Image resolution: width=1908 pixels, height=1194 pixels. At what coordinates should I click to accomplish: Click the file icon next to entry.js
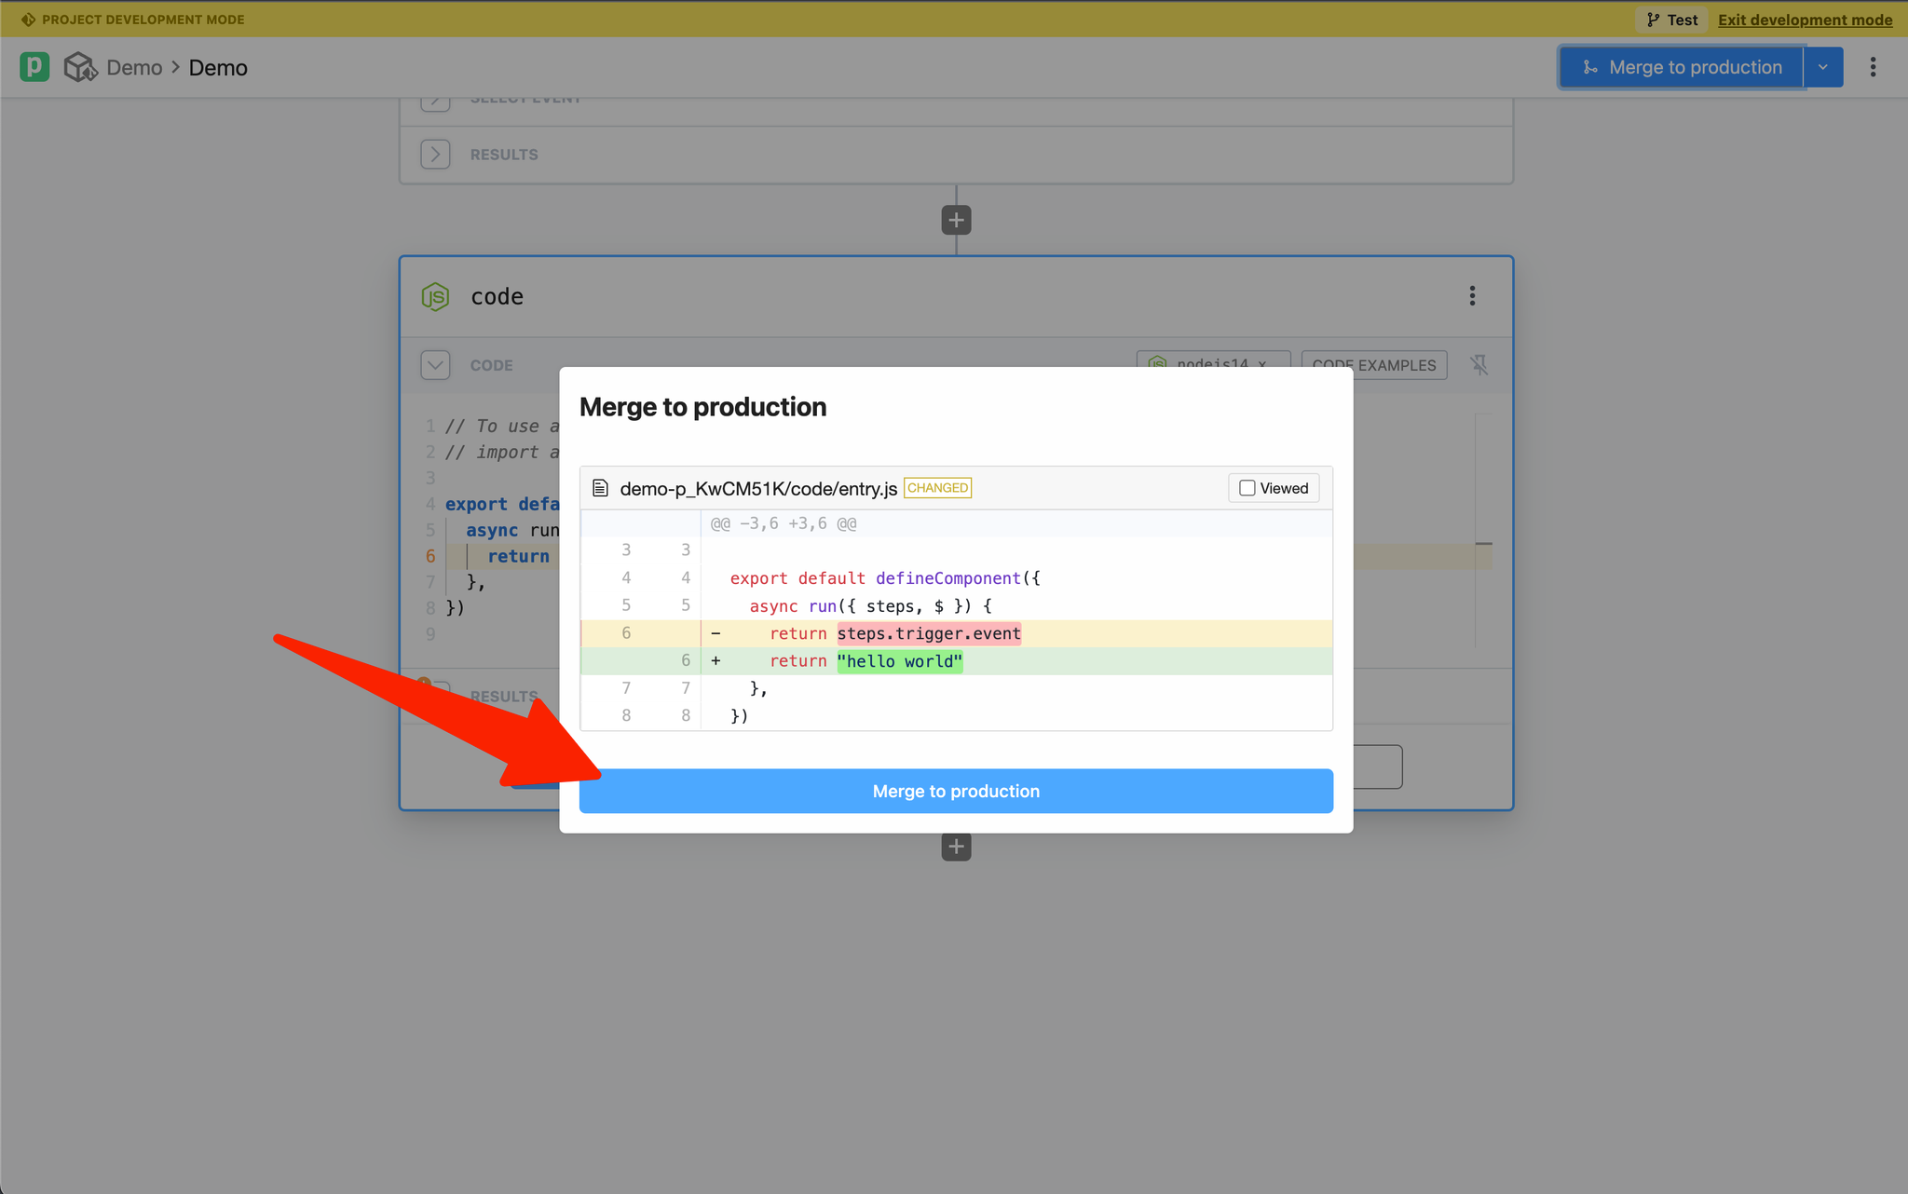pyautogui.click(x=601, y=488)
